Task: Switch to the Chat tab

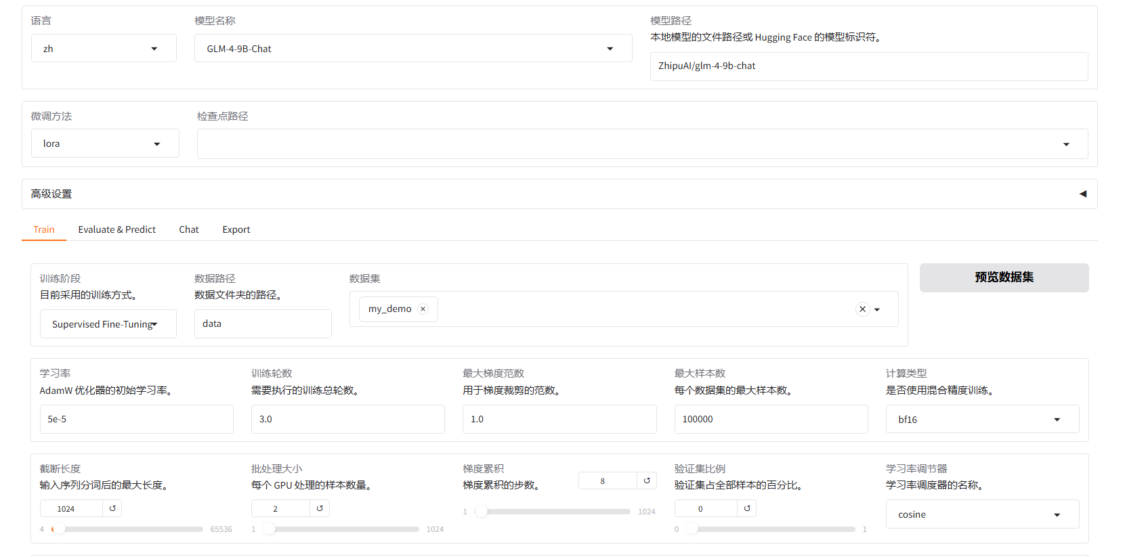Action: point(189,229)
